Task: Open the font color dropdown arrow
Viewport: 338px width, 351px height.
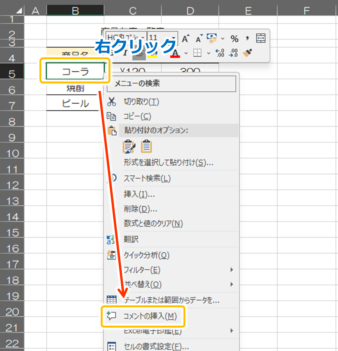Action: pyautogui.click(x=186, y=53)
